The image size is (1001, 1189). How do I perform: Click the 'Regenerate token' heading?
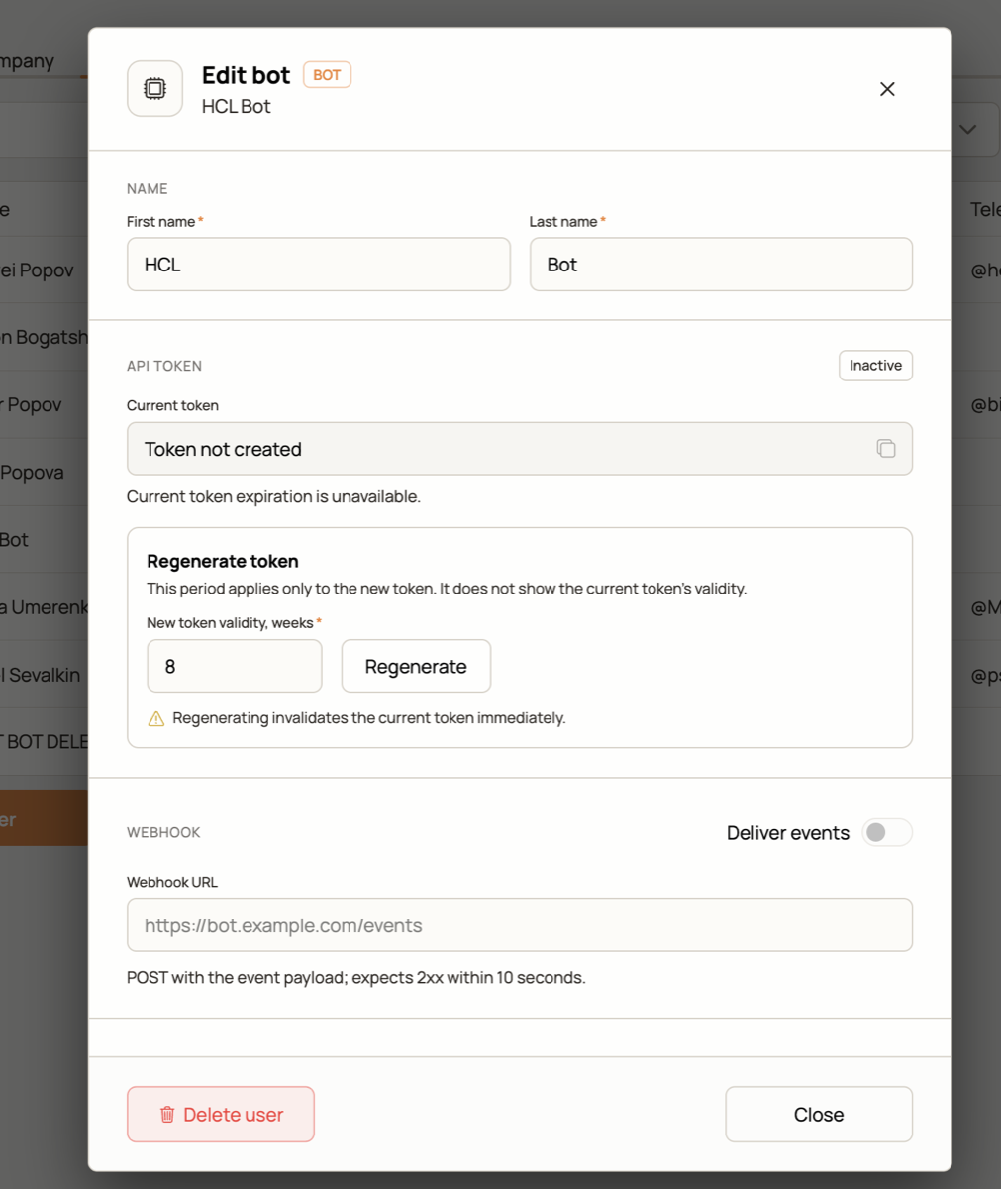(223, 561)
